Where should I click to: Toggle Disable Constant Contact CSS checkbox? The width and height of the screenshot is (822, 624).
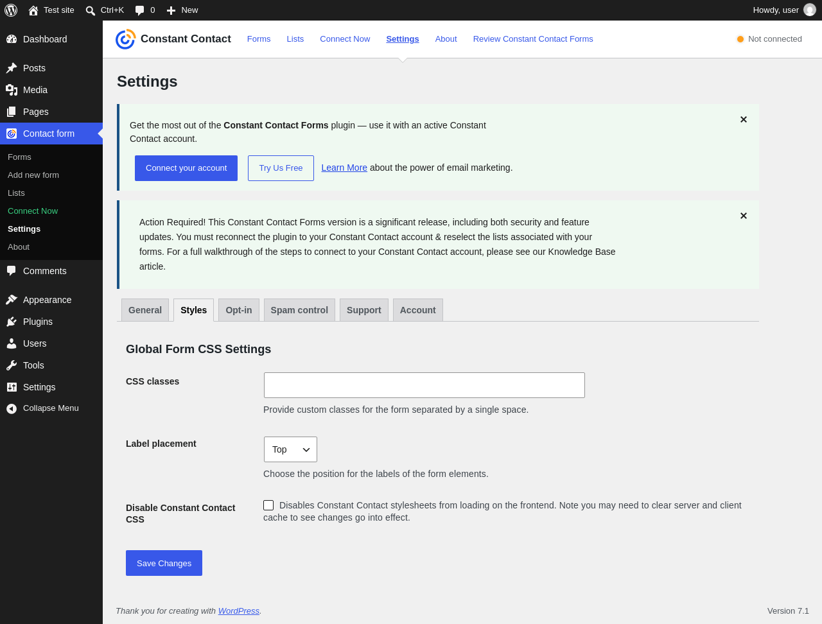click(268, 505)
